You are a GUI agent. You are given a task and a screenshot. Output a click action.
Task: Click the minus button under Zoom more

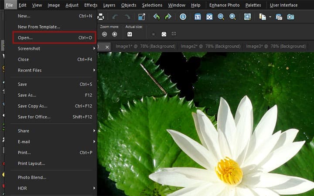(104, 34)
